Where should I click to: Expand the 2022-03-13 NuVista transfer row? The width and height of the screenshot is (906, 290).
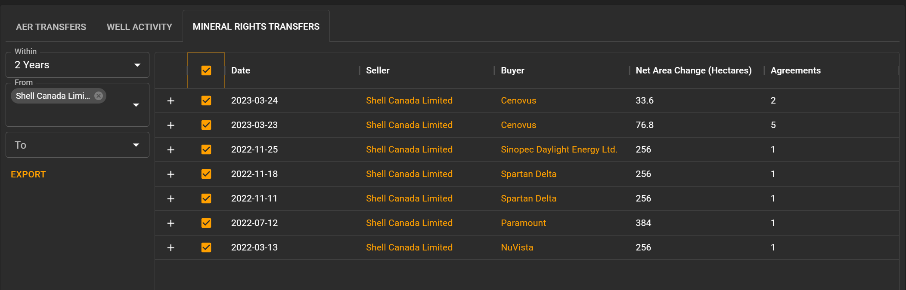pyautogui.click(x=171, y=247)
